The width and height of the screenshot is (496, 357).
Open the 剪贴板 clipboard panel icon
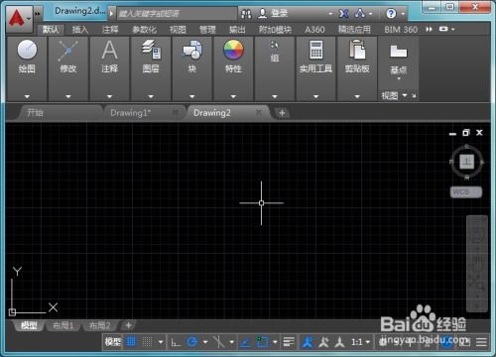click(357, 50)
